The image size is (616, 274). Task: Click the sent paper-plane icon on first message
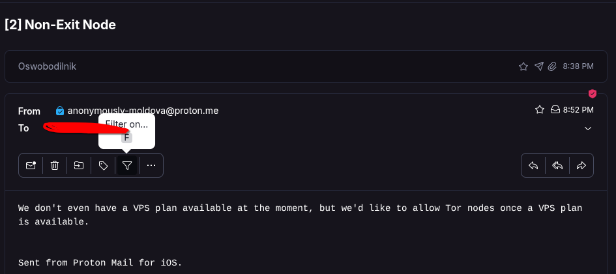point(538,66)
